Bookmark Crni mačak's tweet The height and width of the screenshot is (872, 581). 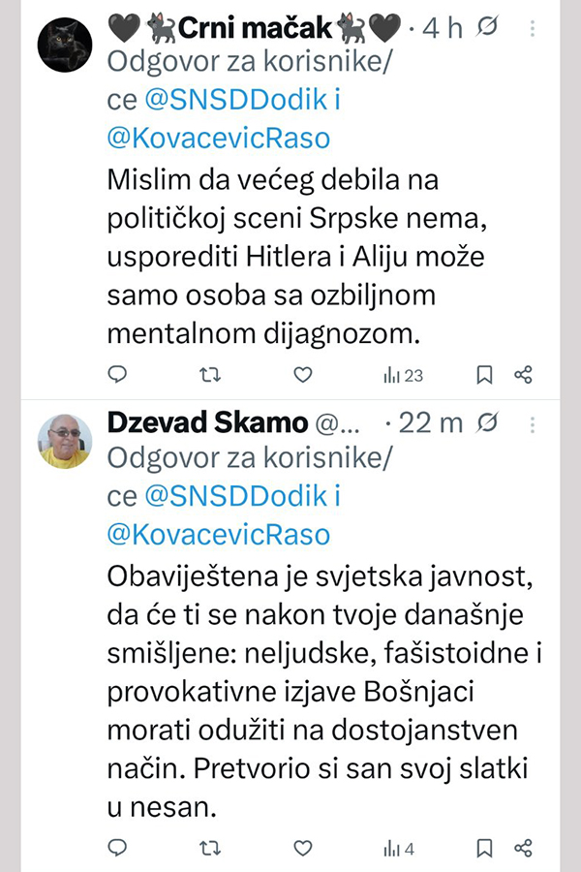coord(486,375)
